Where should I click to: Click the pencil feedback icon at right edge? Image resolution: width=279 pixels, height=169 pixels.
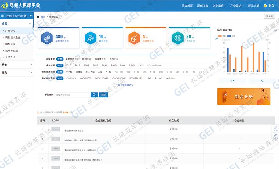point(275,127)
